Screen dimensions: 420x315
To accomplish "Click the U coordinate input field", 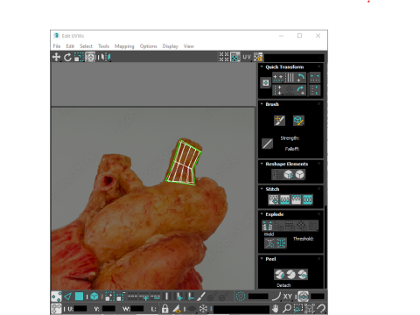I will [x=80, y=309].
